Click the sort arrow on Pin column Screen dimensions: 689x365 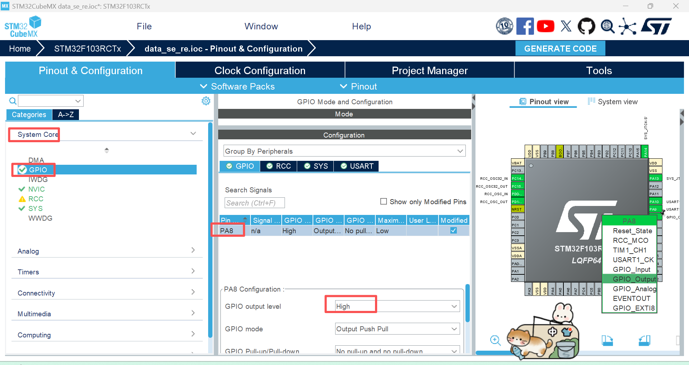pos(245,218)
